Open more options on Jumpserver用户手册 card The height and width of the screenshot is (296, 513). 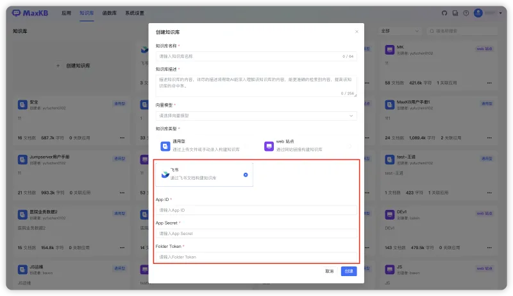click(x=122, y=193)
